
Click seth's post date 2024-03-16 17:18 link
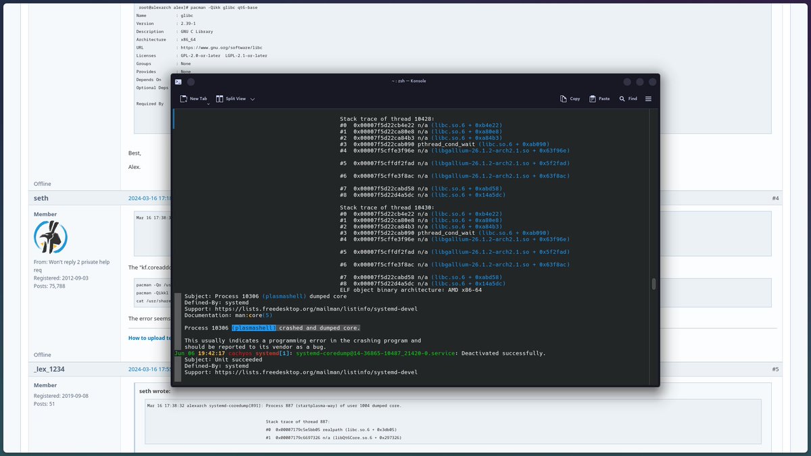pyautogui.click(x=150, y=198)
